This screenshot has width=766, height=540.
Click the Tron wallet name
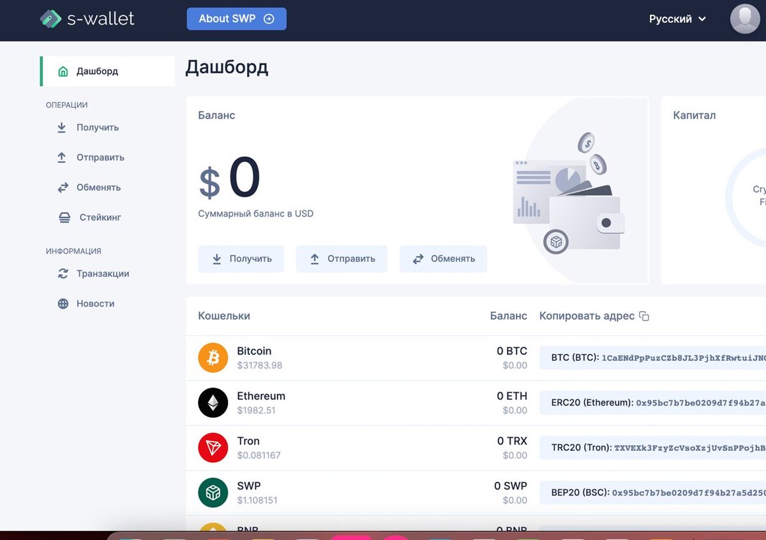[248, 441]
